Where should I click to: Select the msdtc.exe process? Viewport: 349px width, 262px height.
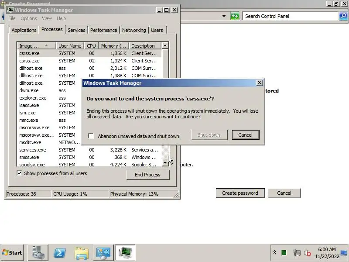(50, 142)
